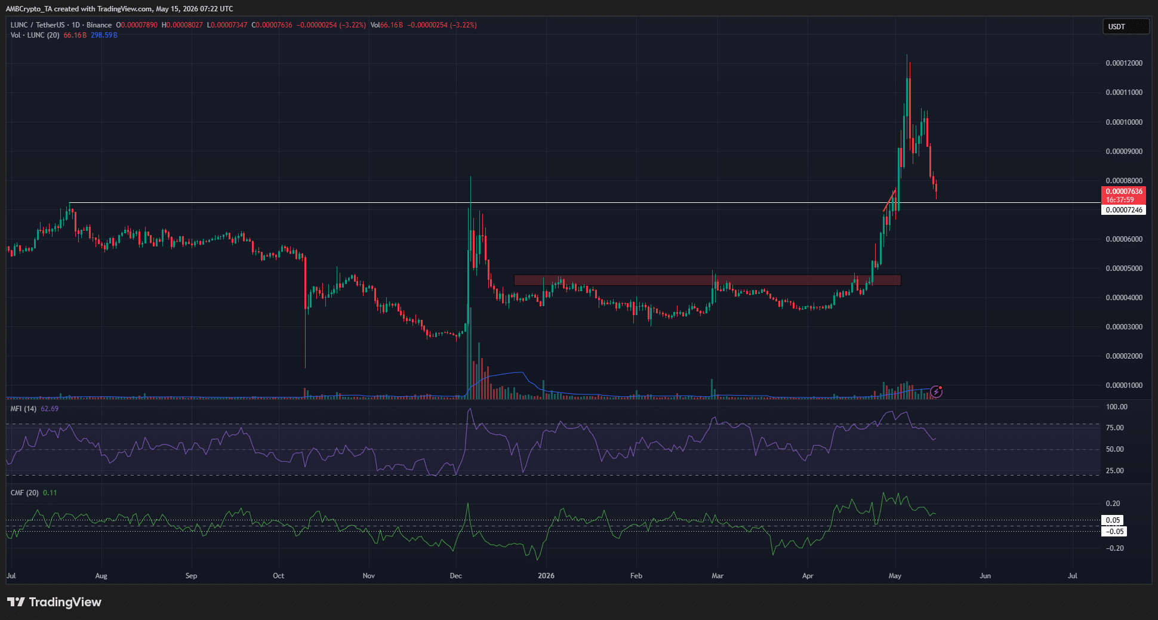Image resolution: width=1158 pixels, height=620 pixels.
Task: Select the MFI (14) indicator label
Action: point(23,409)
